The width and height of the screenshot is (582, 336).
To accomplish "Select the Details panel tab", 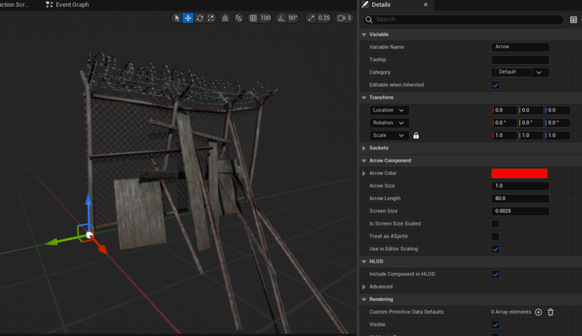I will [x=380, y=5].
